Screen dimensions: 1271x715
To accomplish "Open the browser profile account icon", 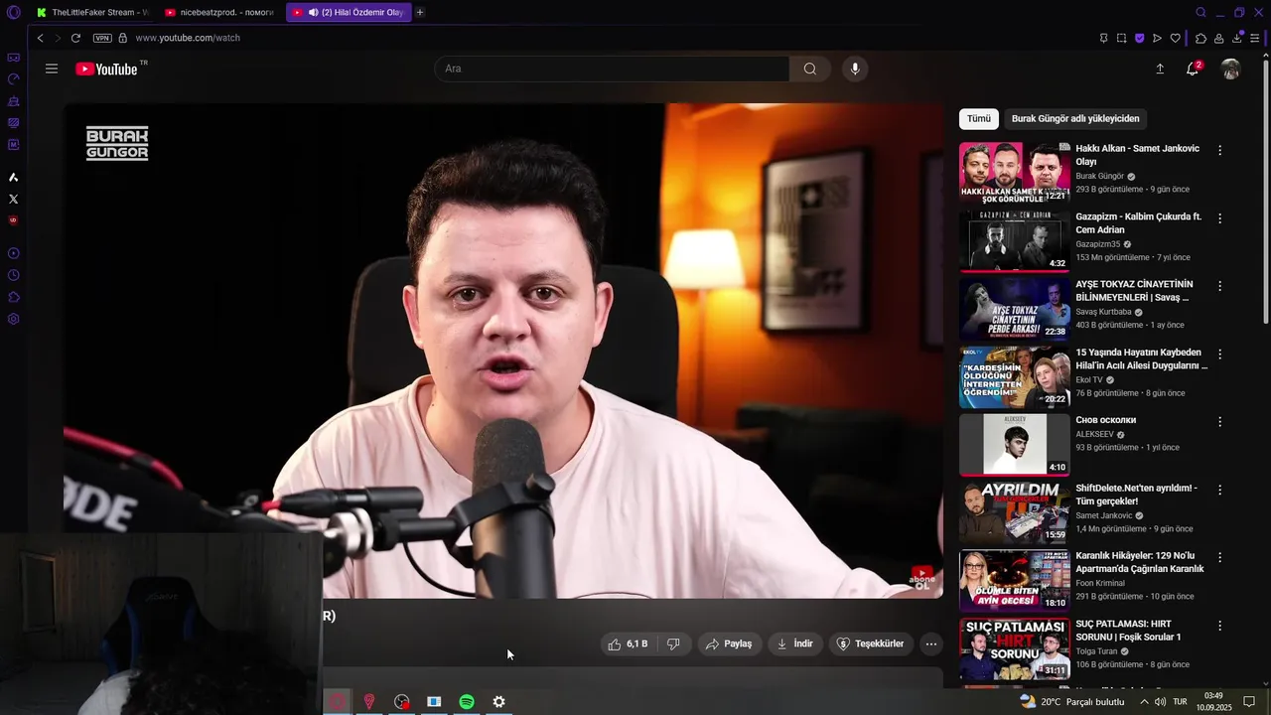I will coord(1218,38).
